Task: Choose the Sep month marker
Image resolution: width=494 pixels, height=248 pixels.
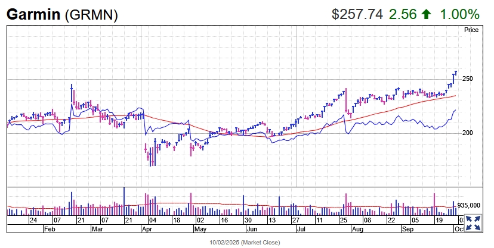Action: pos(407,228)
